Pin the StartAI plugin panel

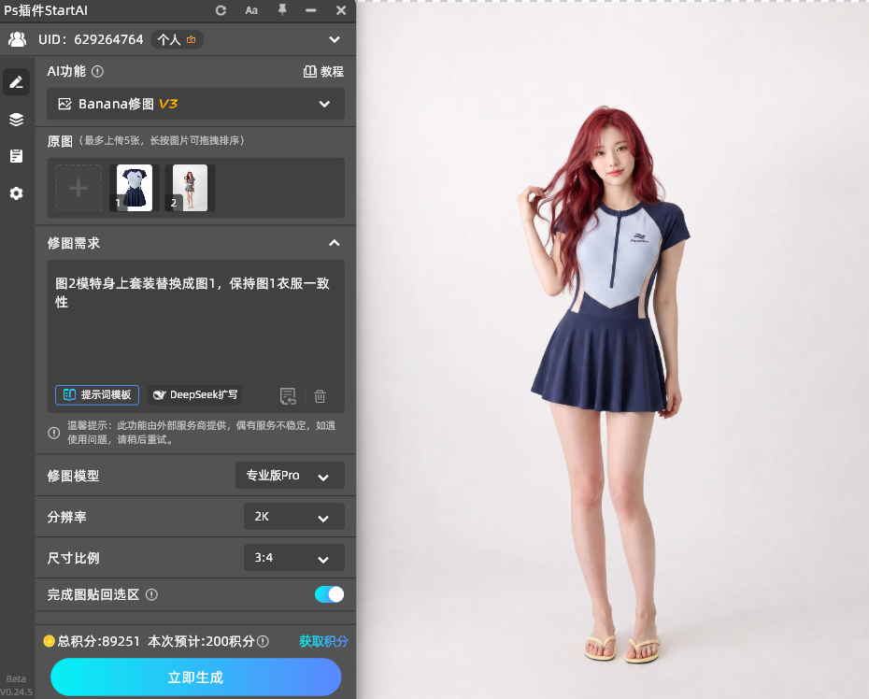click(x=282, y=10)
